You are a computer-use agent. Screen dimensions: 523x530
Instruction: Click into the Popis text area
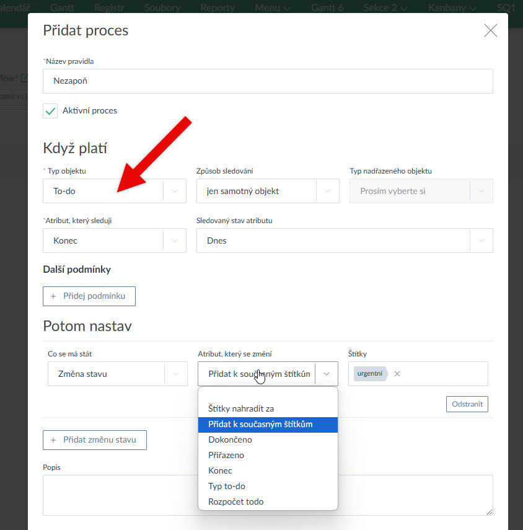point(124,495)
